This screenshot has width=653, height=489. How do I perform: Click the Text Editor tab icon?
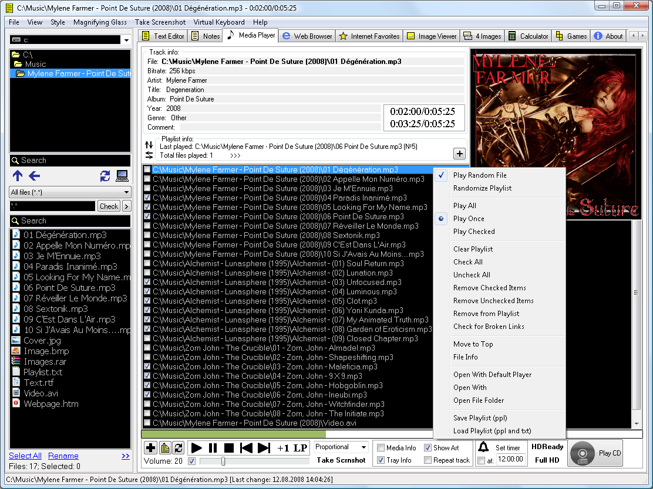click(x=146, y=36)
